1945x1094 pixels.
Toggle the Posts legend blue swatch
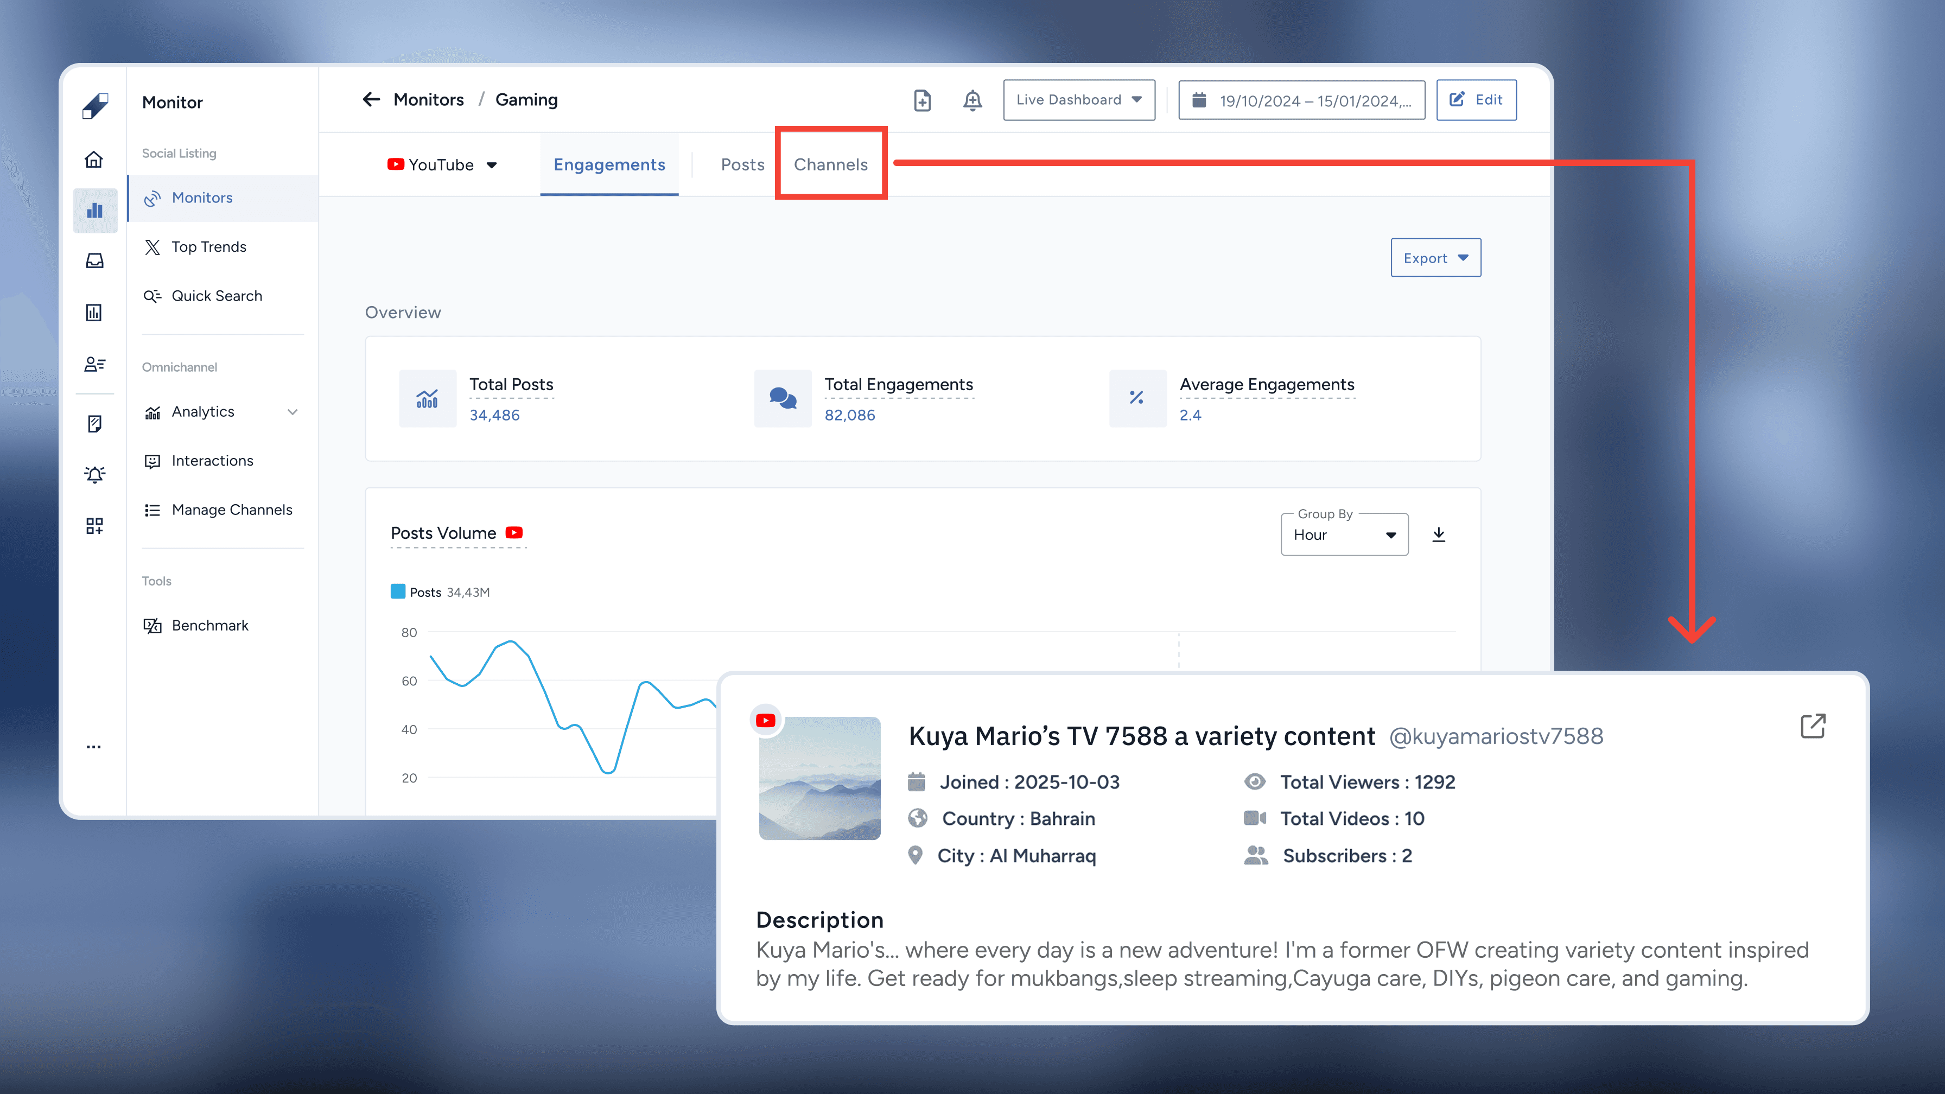point(398,591)
